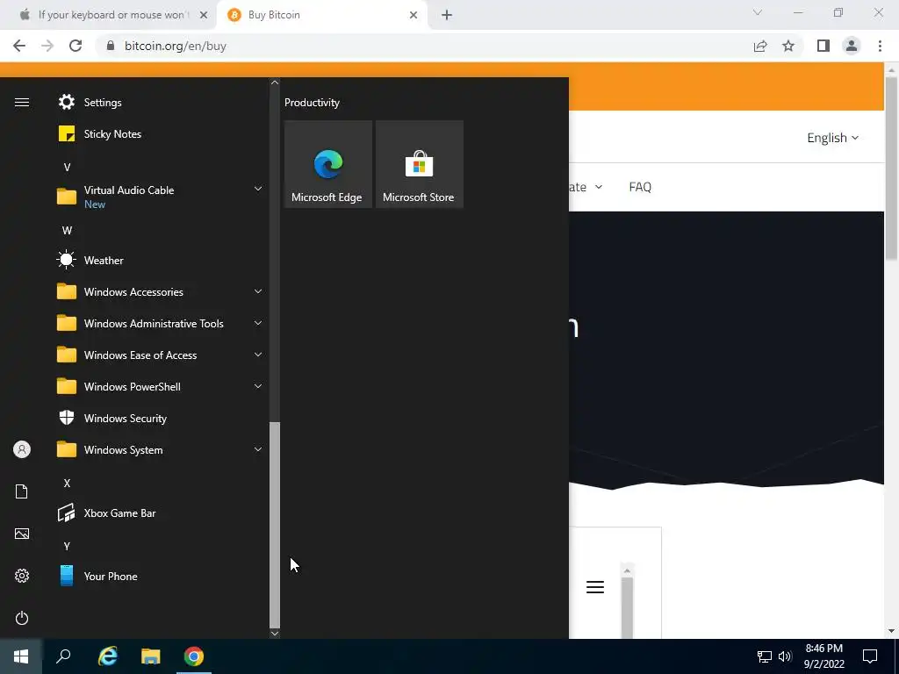Switch to Chrome on the taskbar
The height and width of the screenshot is (674, 899).
pyautogui.click(x=194, y=656)
